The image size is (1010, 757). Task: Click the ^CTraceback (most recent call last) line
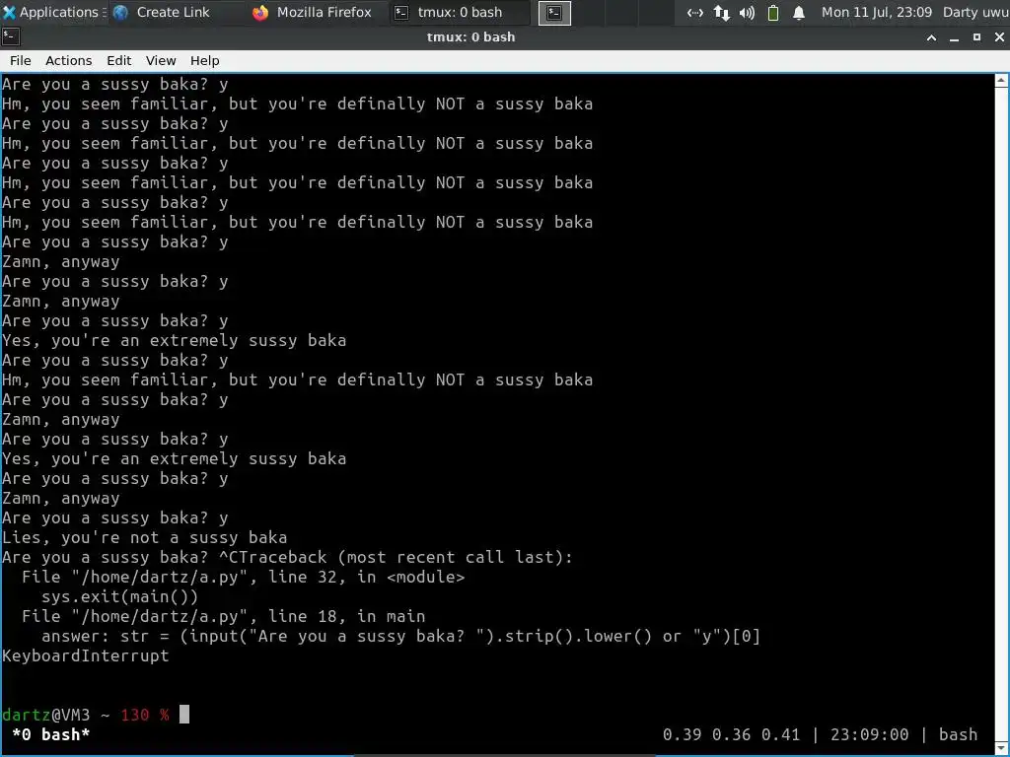(396, 557)
